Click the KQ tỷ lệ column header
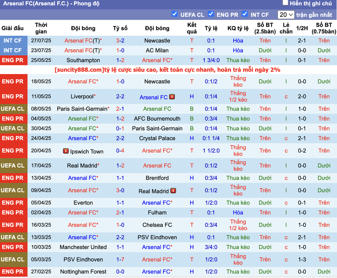 click(x=238, y=28)
